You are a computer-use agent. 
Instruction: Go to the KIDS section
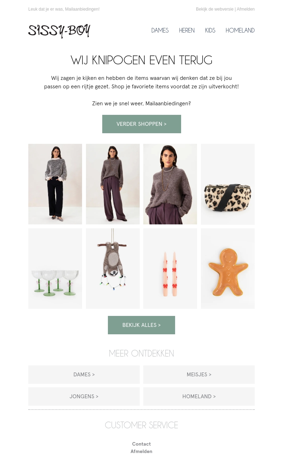210,30
